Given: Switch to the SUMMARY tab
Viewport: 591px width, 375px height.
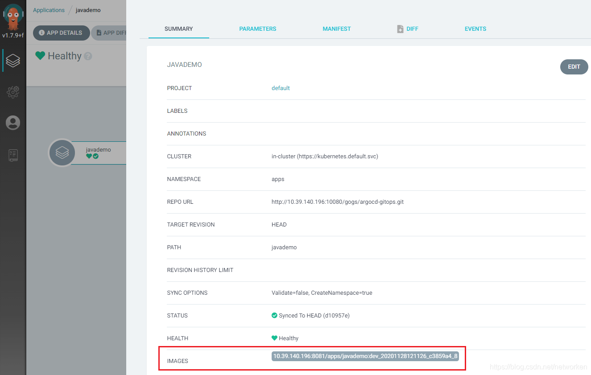Looking at the screenshot, I should tap(178, 29).
